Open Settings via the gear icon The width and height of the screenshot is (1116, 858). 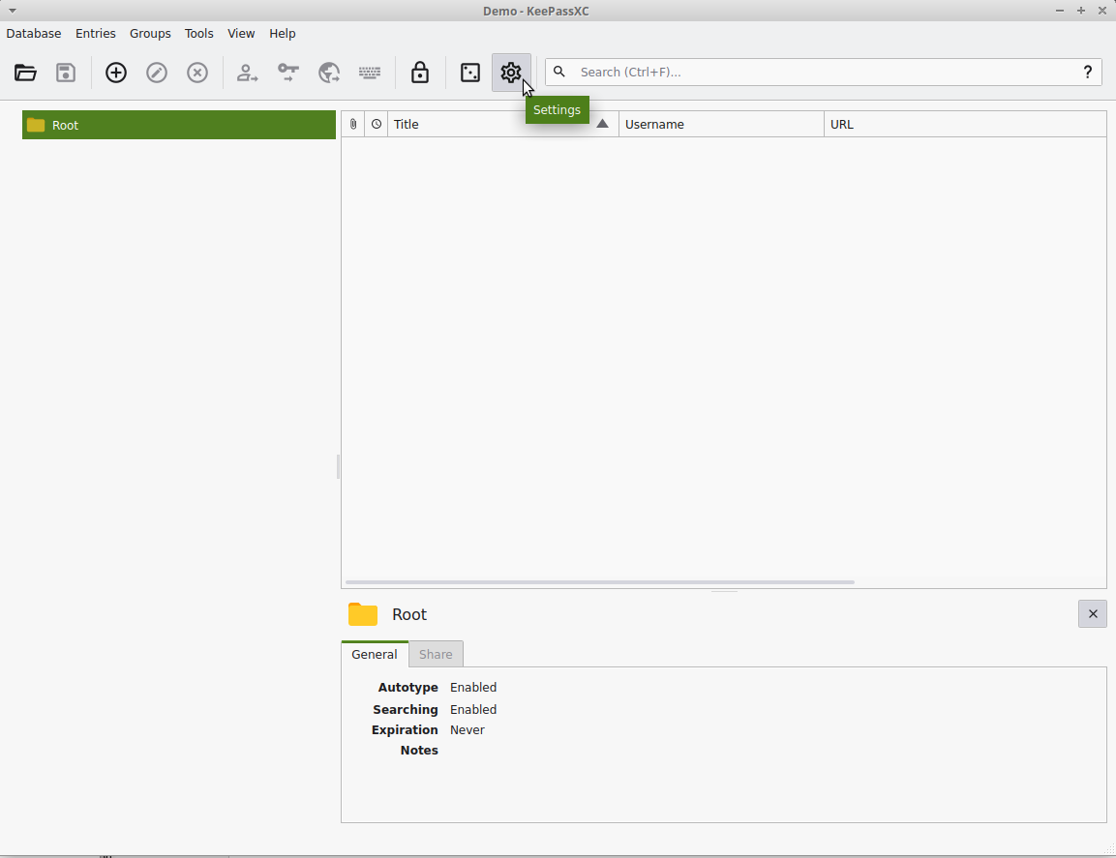(x=511, y=73)
